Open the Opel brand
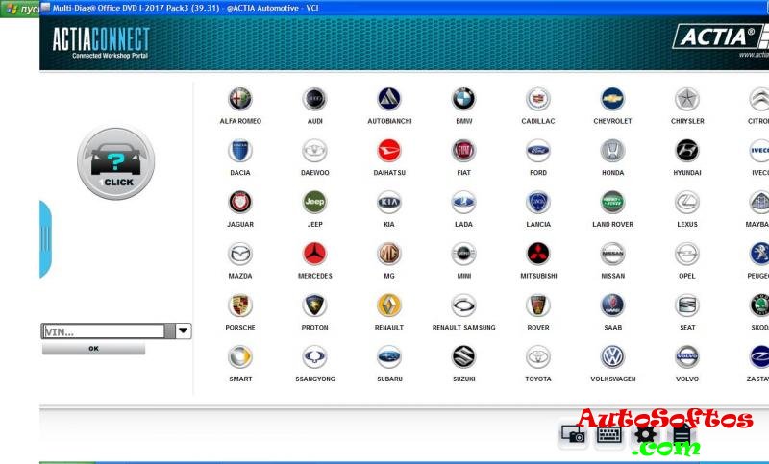This screenshot has width=769, height=464. (x=687, y=255)
